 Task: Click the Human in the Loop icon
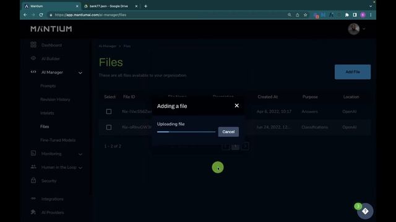(x=33, y=166)
